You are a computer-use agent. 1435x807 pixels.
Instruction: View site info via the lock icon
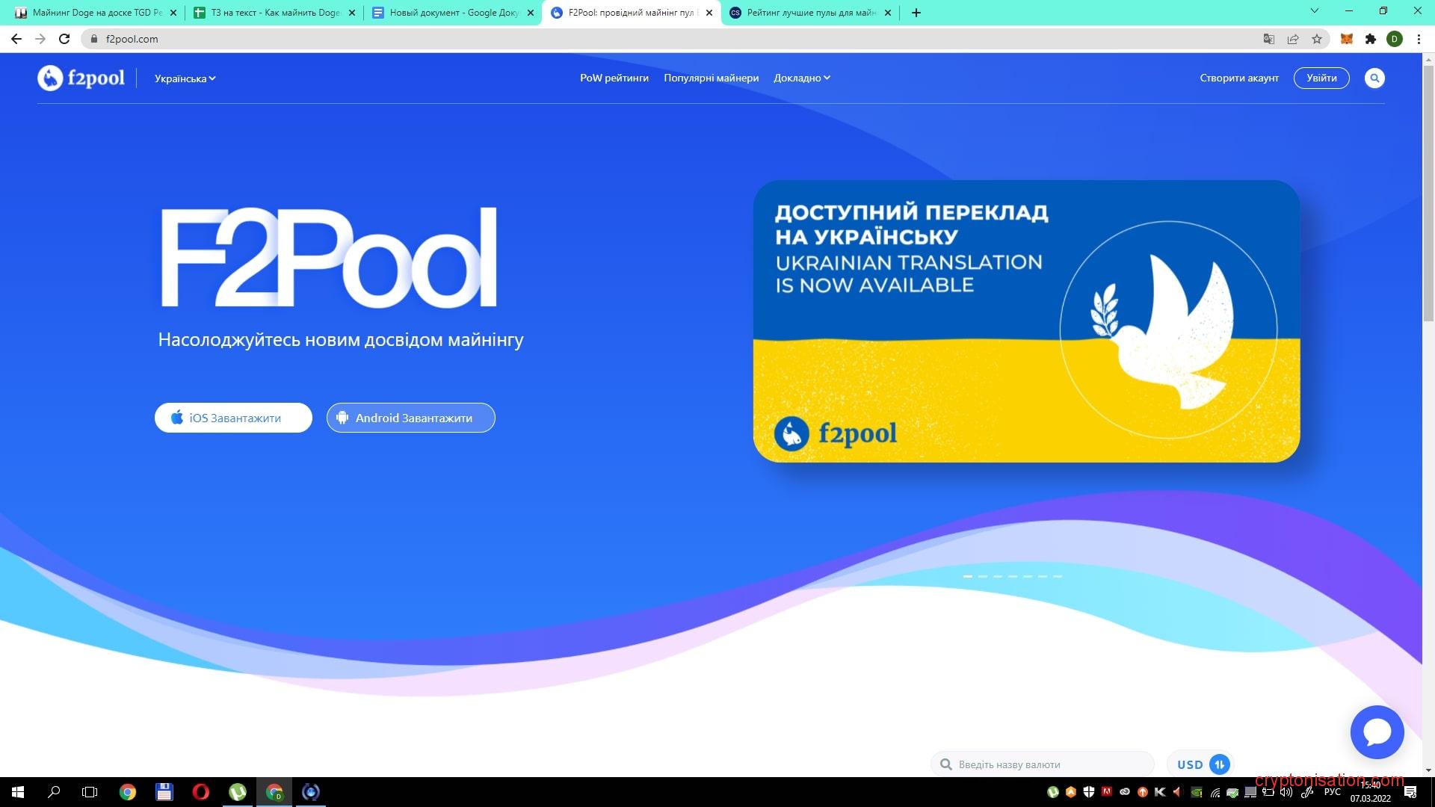[x=94, y=39]
